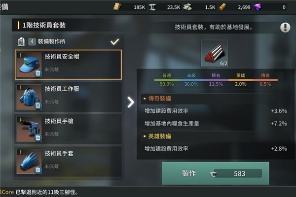Screen dimensions: 296x197
Task: Choose the 技術員手套 equipment item
Action: pyautogui.click(x=68, y=162)
